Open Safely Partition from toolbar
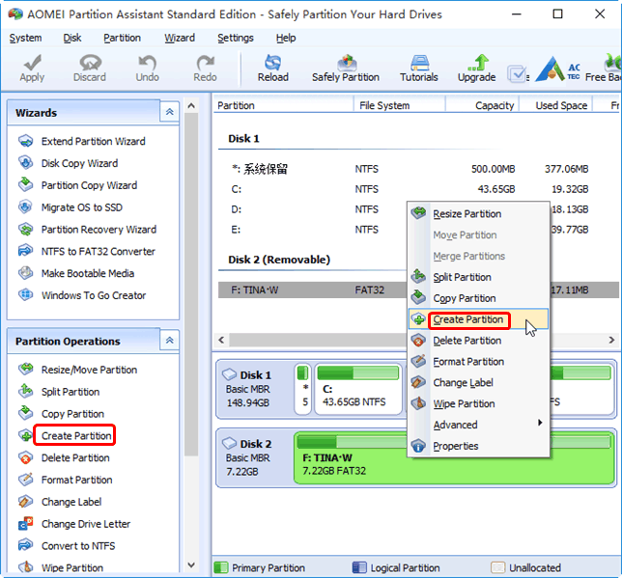Screen dimensions: 622x578 pos(346,68)
